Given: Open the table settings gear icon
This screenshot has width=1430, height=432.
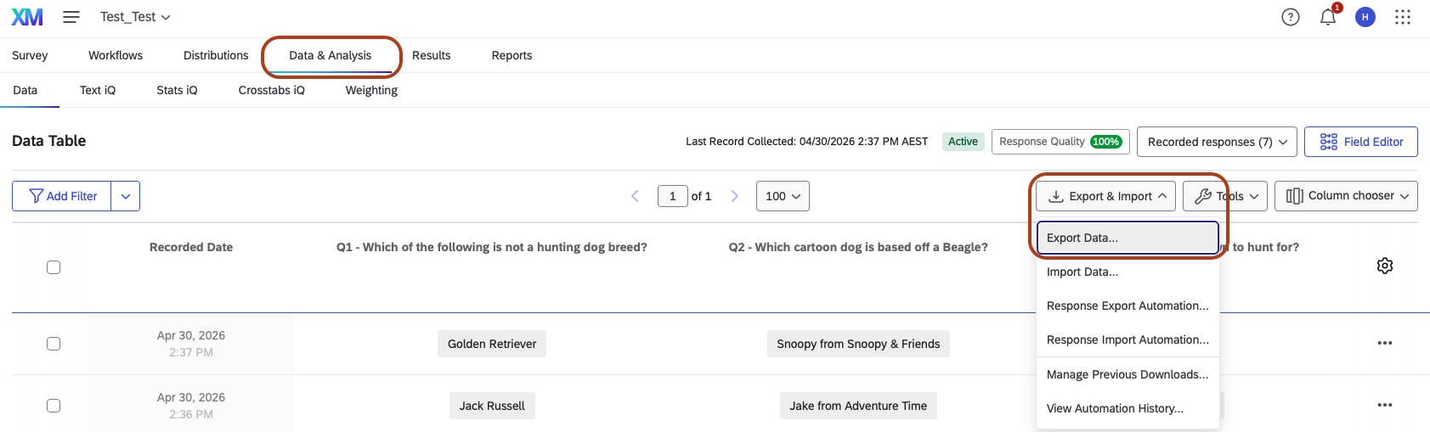Looking at the screenshot, I should click(1385, 266).
